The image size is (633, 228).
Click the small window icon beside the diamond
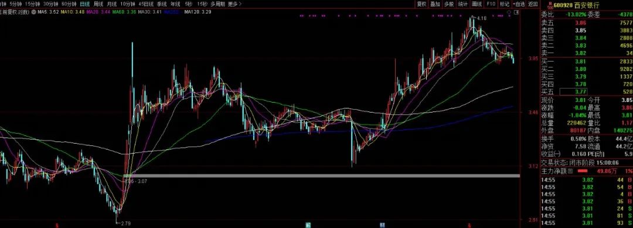coord(516,12)
